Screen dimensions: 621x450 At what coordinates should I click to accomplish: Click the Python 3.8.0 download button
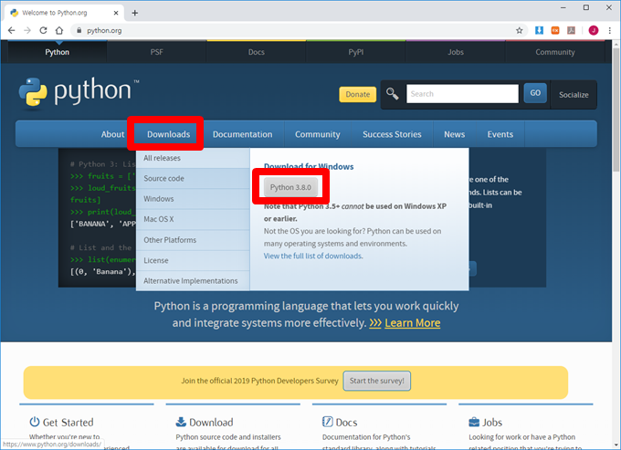pyautogui.click(x=290, y=187)
